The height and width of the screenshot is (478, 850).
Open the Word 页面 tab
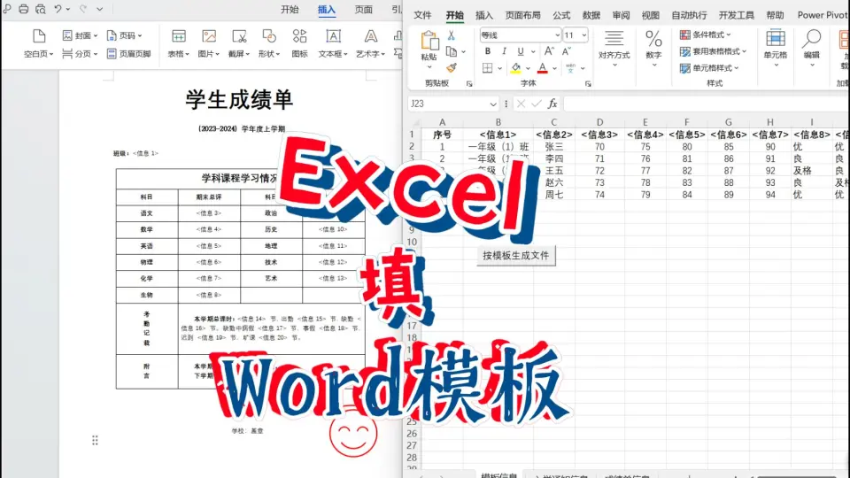363,9
